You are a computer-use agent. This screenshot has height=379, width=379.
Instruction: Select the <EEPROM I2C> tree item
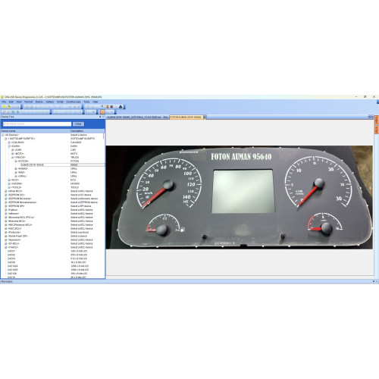16,195
